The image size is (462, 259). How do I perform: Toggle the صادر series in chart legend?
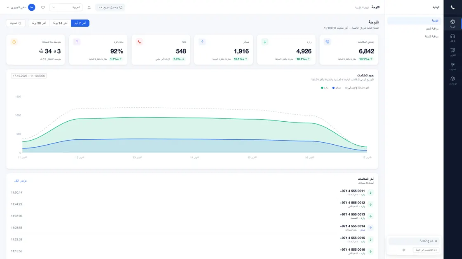(x=337, y=88)
